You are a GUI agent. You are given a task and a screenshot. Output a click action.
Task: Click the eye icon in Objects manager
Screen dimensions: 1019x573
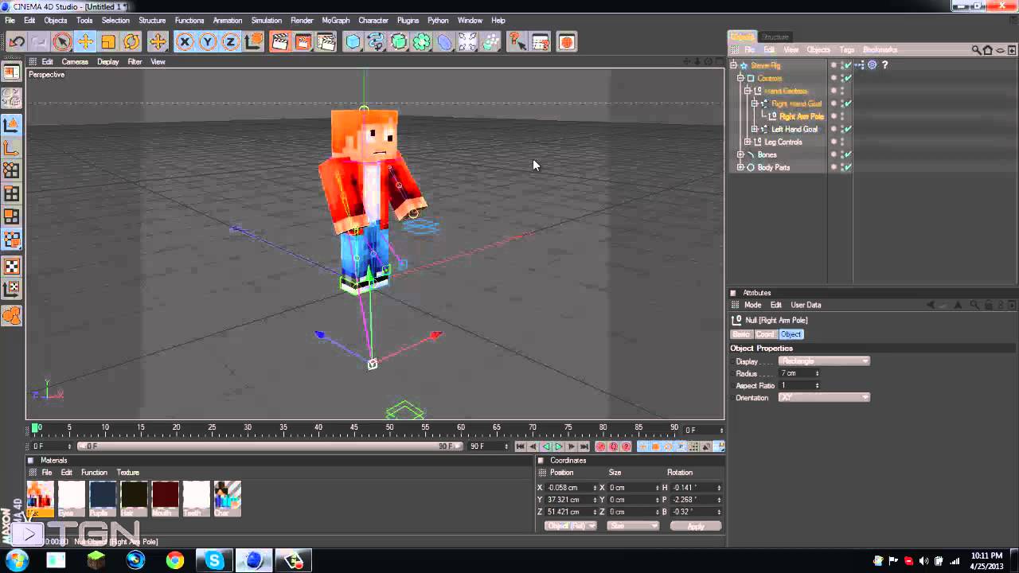1001,50
